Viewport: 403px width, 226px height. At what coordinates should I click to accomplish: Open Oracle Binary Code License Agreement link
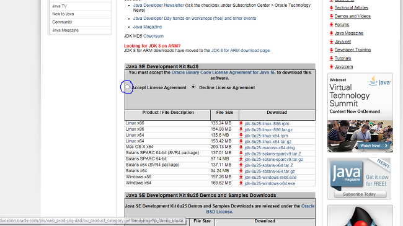coord(224,72)
